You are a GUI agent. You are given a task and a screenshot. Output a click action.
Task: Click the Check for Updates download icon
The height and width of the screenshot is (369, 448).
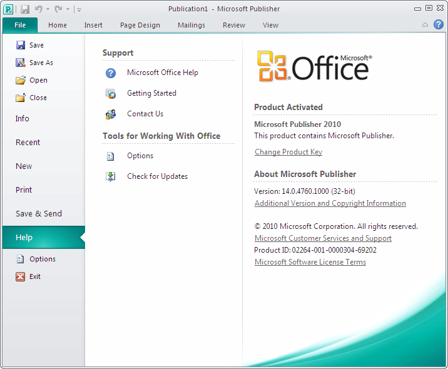click(111, 177)
